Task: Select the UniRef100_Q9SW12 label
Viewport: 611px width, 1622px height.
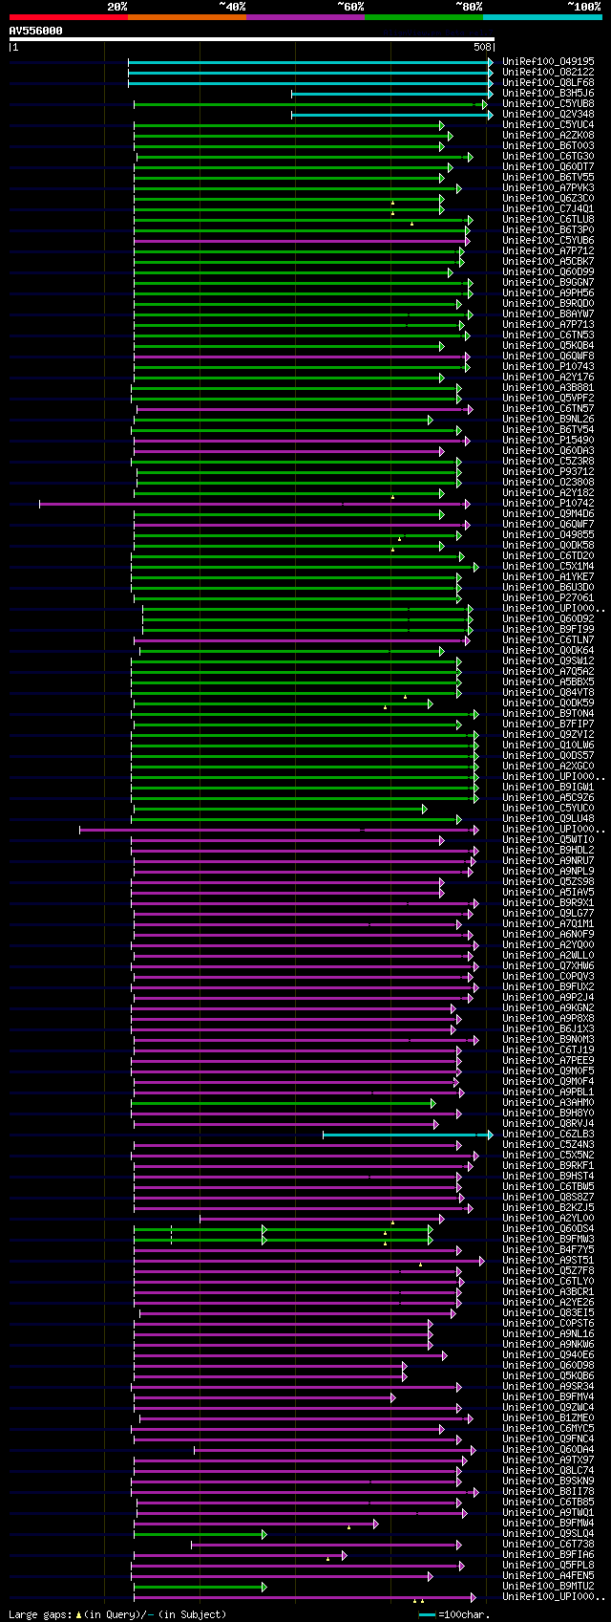Action: point(548,661)
